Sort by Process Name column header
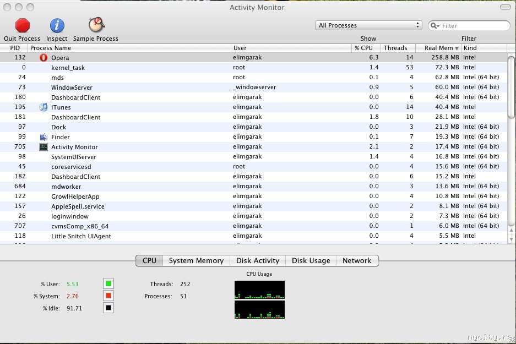This screenshot has height=344, width=516. pyautogui.click(x=129, y=48)
